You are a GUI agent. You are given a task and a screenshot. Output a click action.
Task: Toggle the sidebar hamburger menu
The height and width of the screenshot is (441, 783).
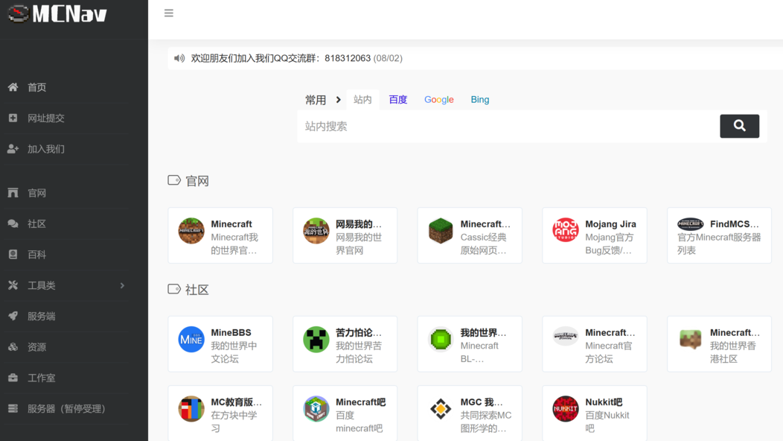(169, 13)
